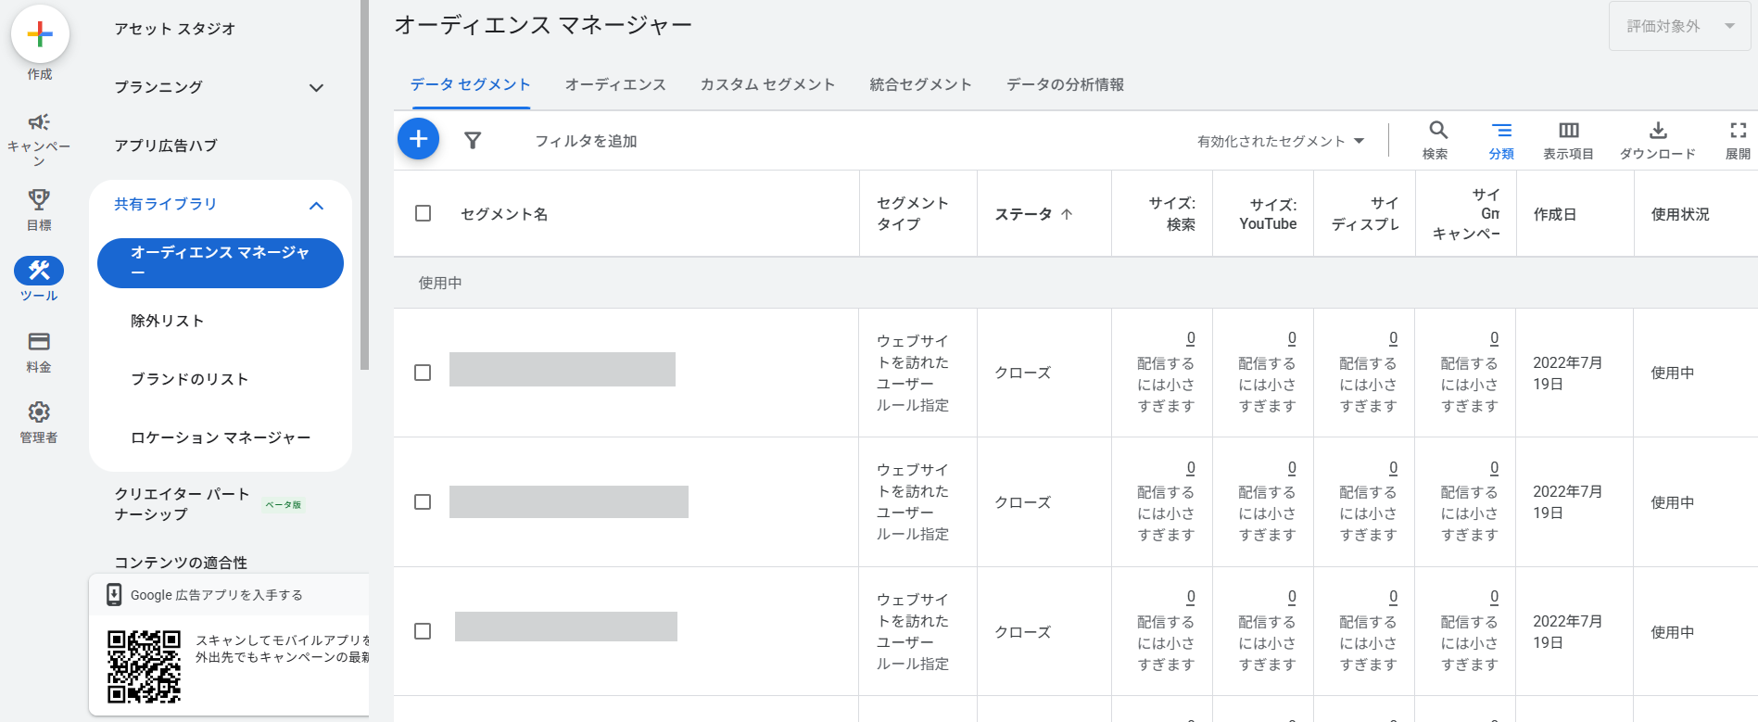Image resolution: width=1758 pixels, height=722 pixels.
Task: Click the blue plus add segment button
Action: 418,139
